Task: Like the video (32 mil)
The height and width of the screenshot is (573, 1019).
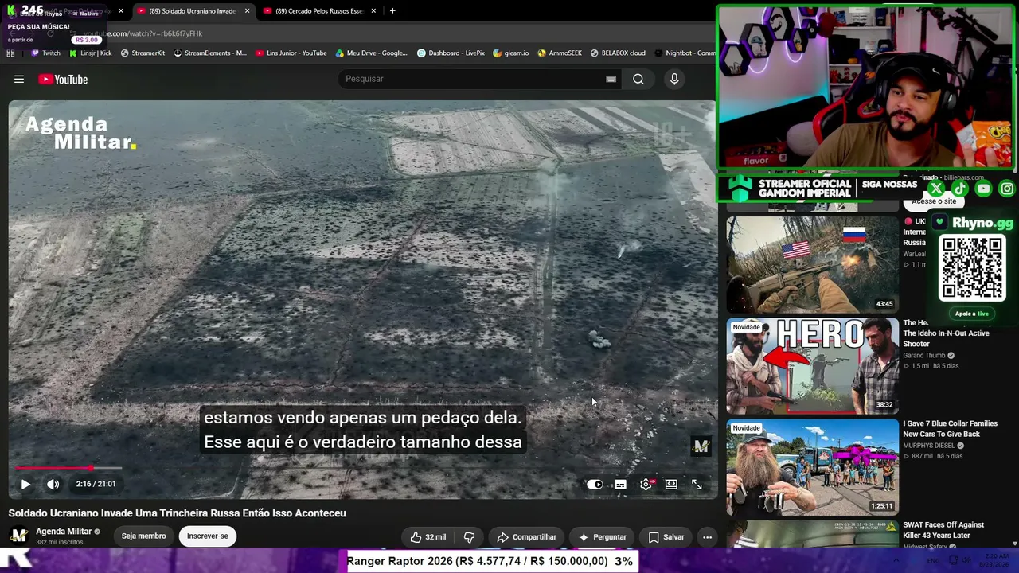Action: (428, 537)
